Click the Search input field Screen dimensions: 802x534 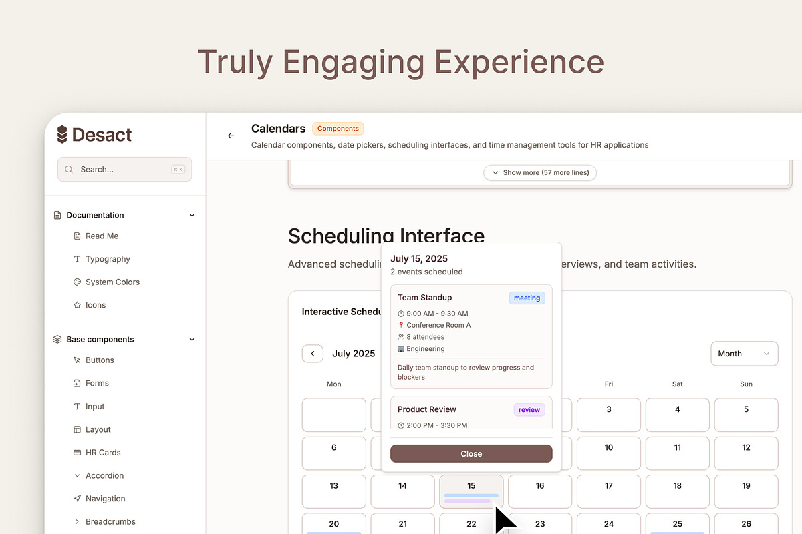pos(124,170)
